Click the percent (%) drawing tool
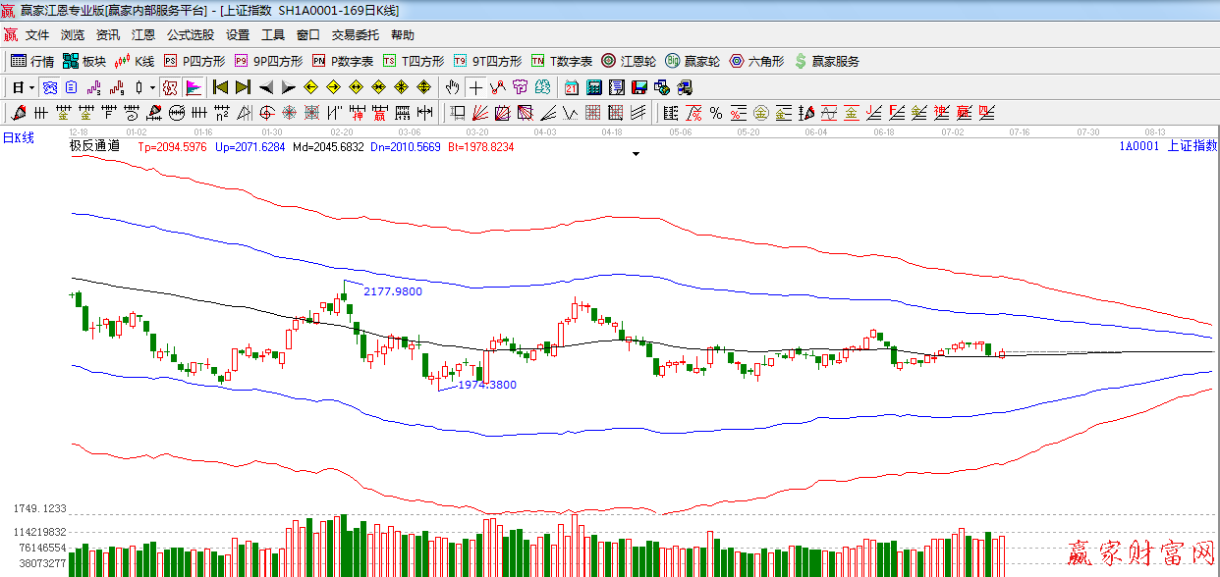Image resolution: width=1220 pixels, height=577 pixels. point(715,112)
